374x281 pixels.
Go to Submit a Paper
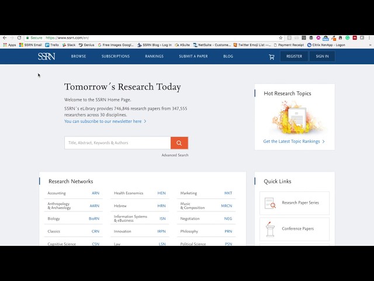pyautogui.click(x=193, y=56)
